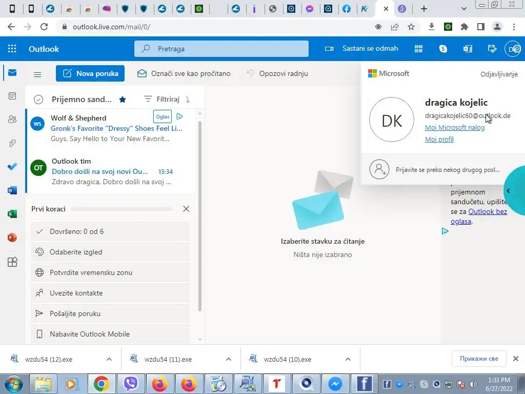Click the Prvi koraci progress bar

(x=122, y=209)
